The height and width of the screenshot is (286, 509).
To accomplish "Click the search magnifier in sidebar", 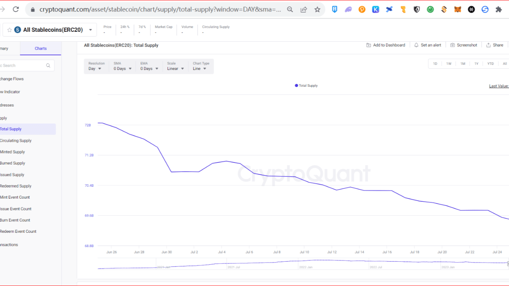I will 48,66.
